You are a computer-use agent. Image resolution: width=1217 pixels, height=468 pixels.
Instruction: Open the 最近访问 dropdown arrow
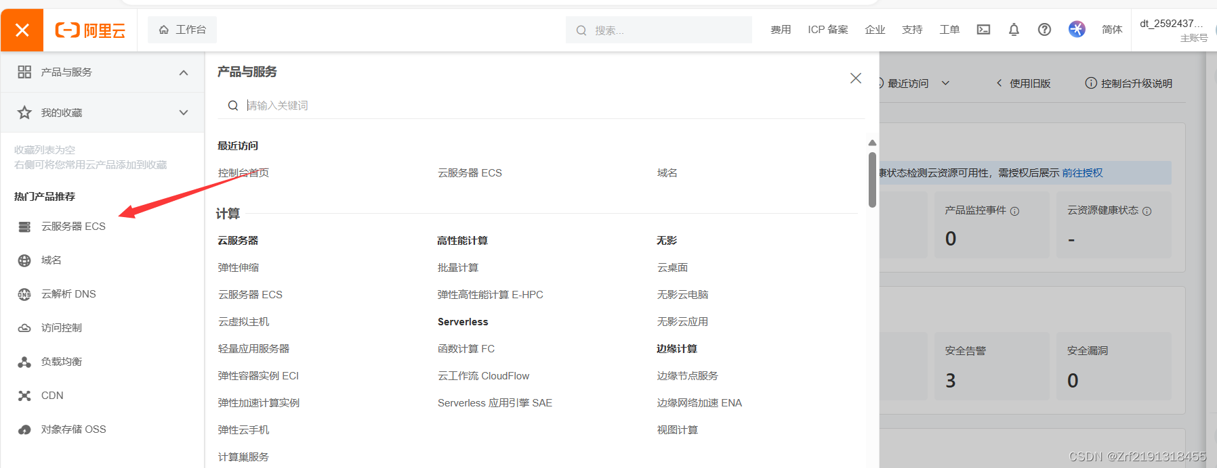[945, 83]
